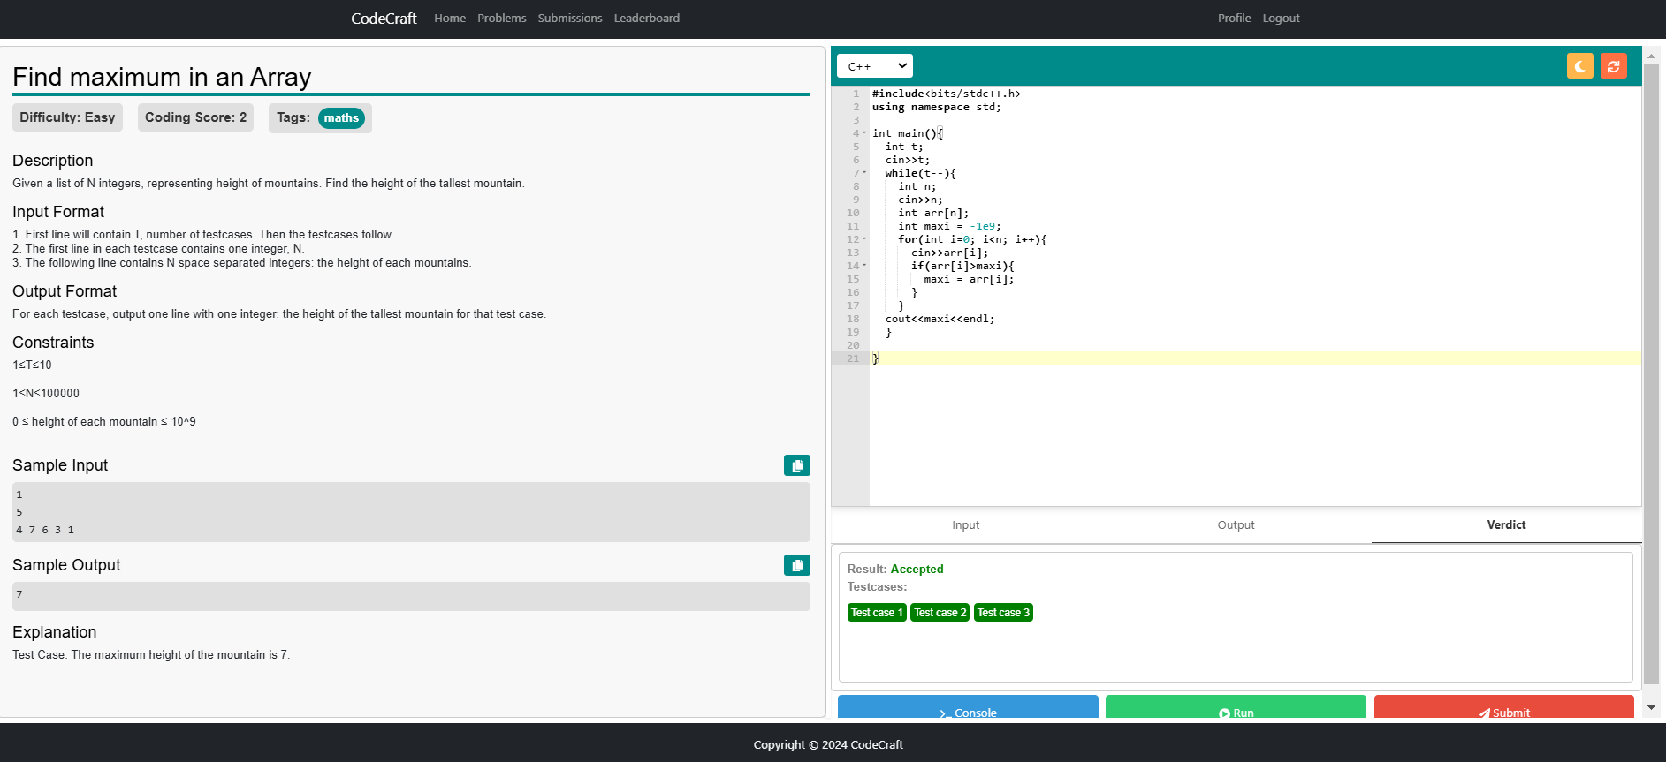Click the Result: Accepted text
Viewport: 1666px width, 762px height.
(x=895, y=570)
